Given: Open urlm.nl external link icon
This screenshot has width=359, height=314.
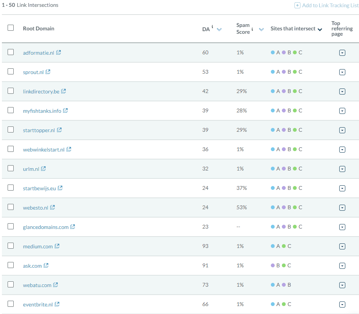Looking at the screenshot, I should click(44, 169).
